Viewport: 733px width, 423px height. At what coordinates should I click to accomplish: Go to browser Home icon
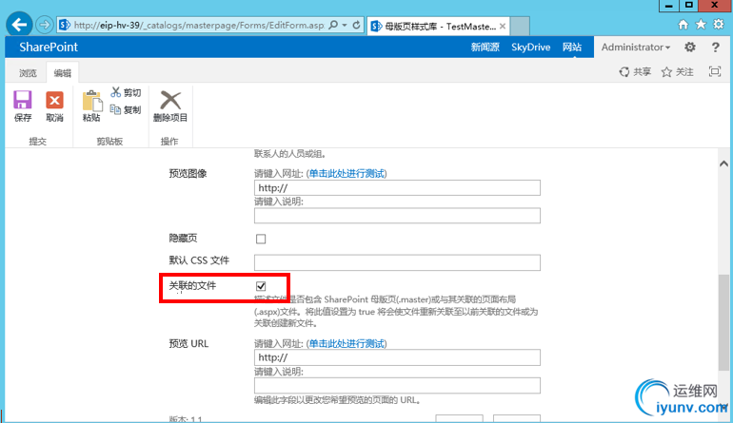(683, 25)
